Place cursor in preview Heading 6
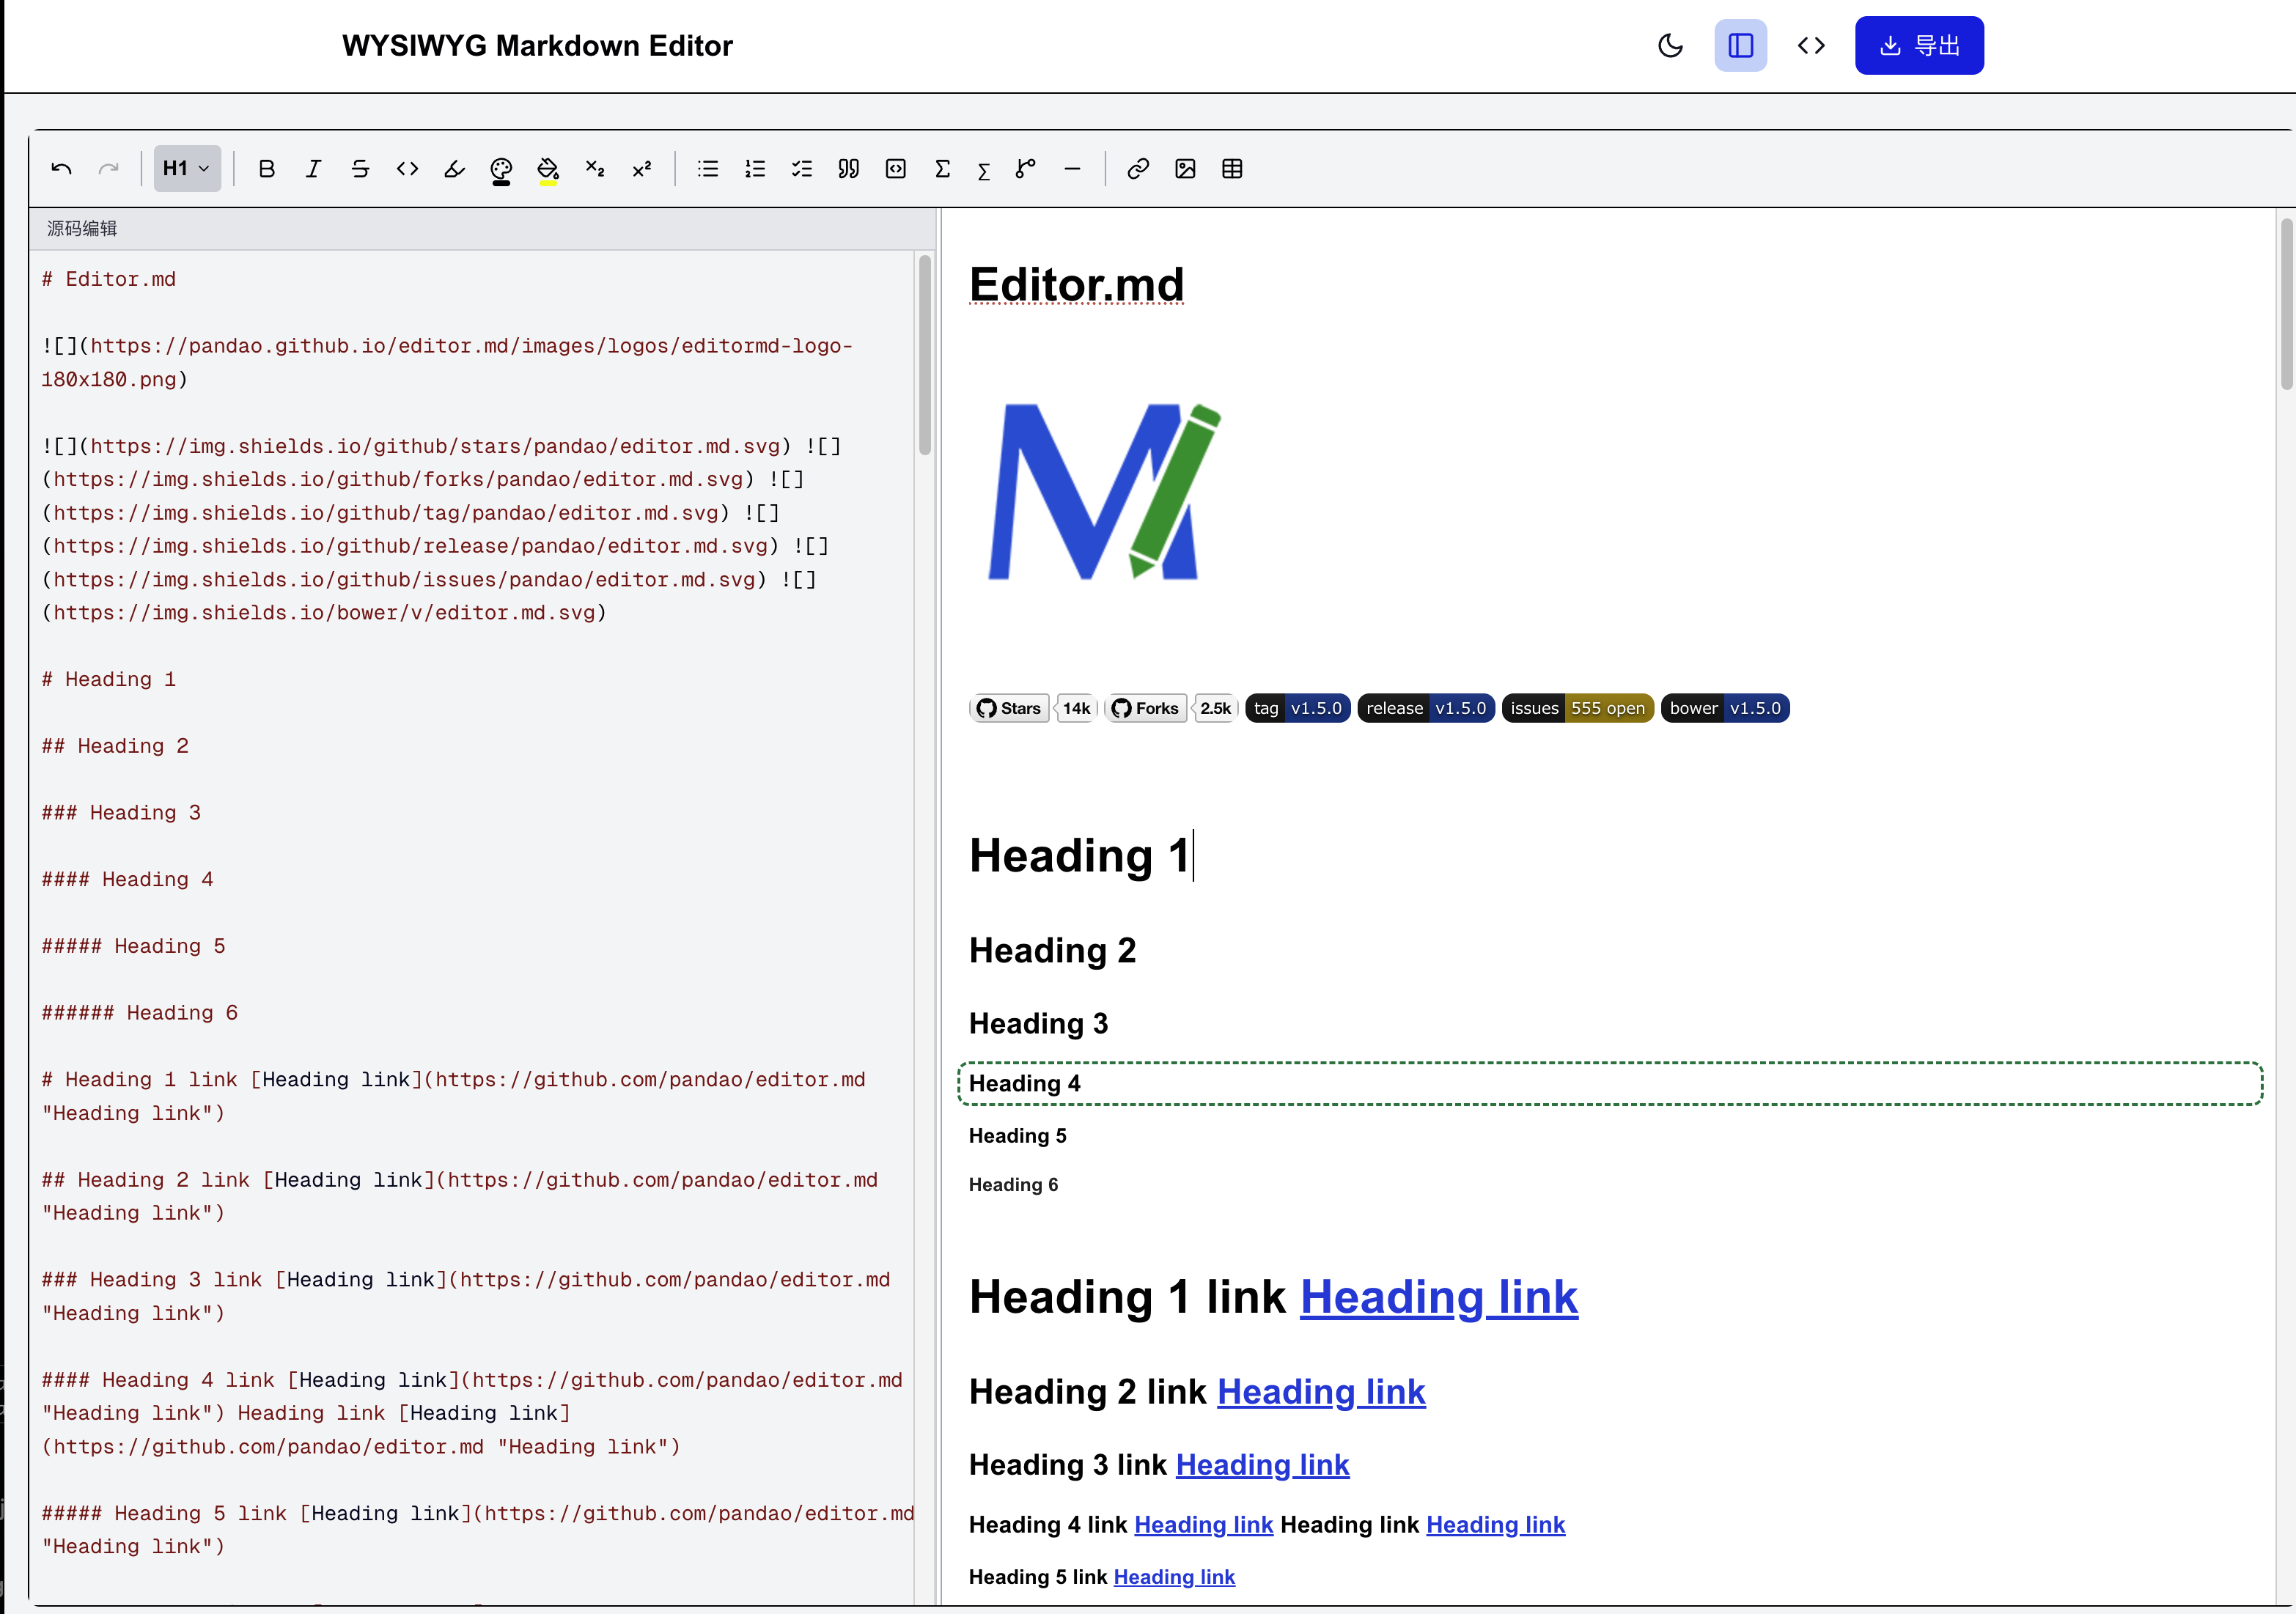2296x1614 pixels. 1013,1186
